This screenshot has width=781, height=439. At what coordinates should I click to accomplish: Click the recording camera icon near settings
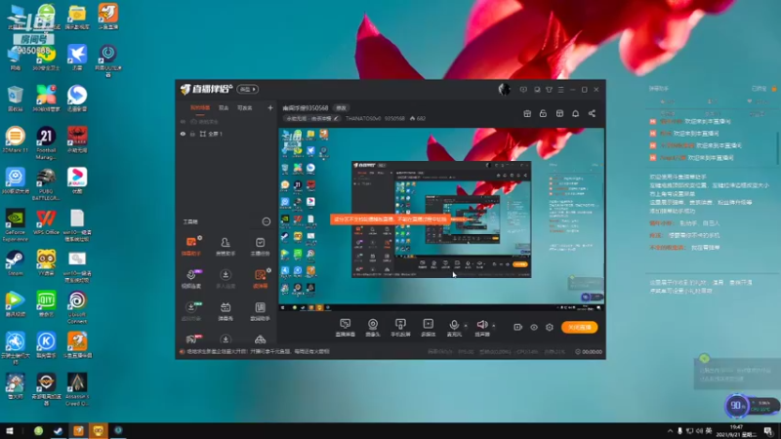[518, 327]
